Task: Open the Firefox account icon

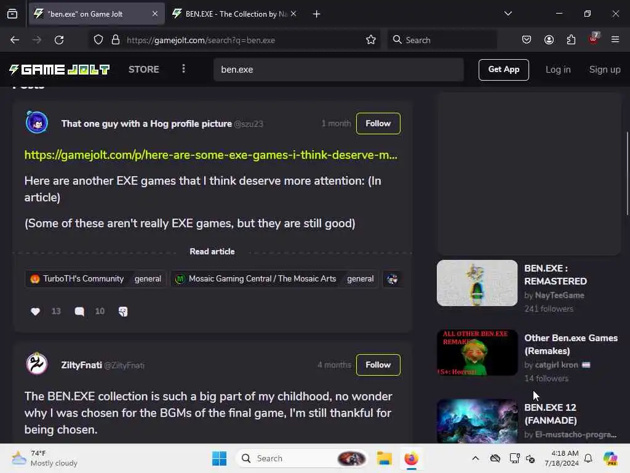Action: [x=549, y=40]
